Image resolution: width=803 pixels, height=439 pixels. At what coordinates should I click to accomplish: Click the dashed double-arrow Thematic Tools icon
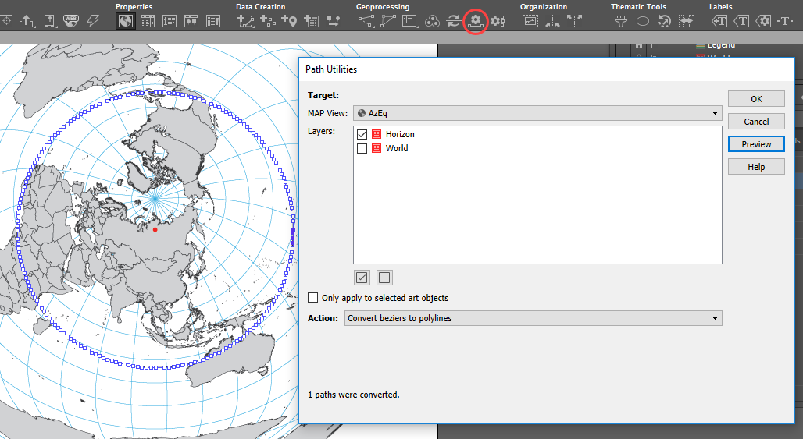(687, 21)
